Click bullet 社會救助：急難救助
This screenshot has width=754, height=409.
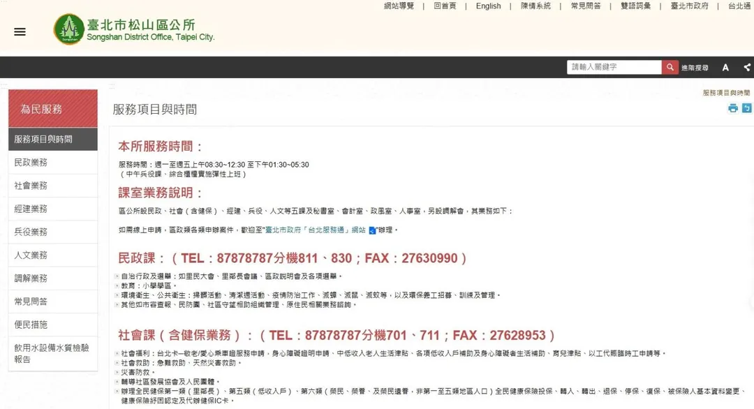click(x=181, y=363)
